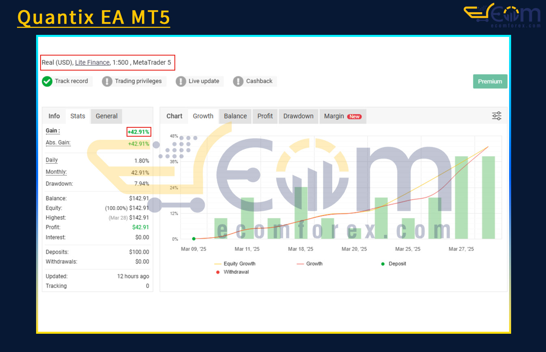The width and height of the screenshot is (546, 352).
Task: Switch to the Growth chart tab
Action: (203, 116)
